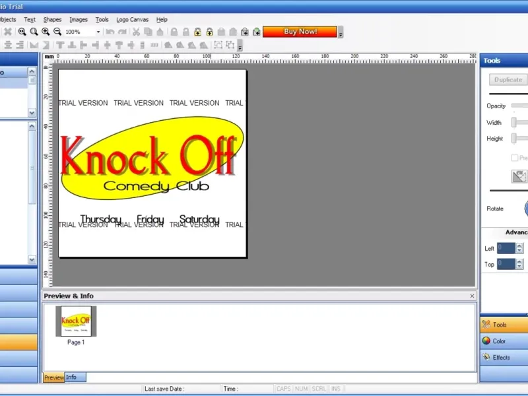Viewport: 528px width, 396px height.
Task: Click the Top position input field
Action: tap(506, 263)
